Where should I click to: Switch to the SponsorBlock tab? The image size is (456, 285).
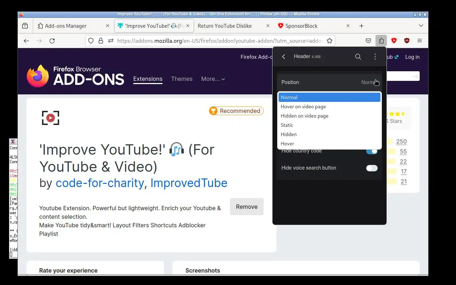[314, 26]
